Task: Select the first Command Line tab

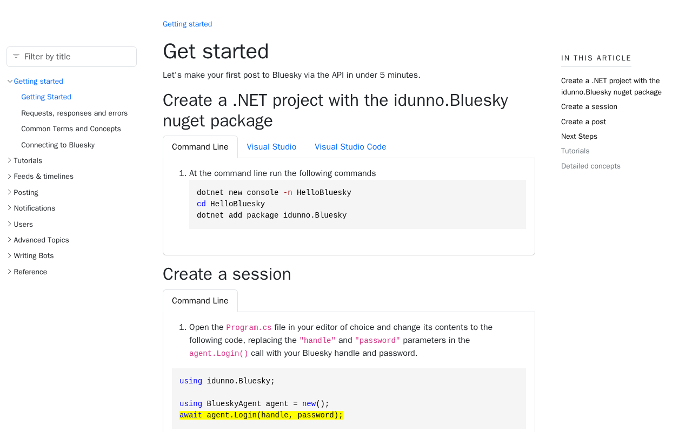Action: [x=200, y=147]
